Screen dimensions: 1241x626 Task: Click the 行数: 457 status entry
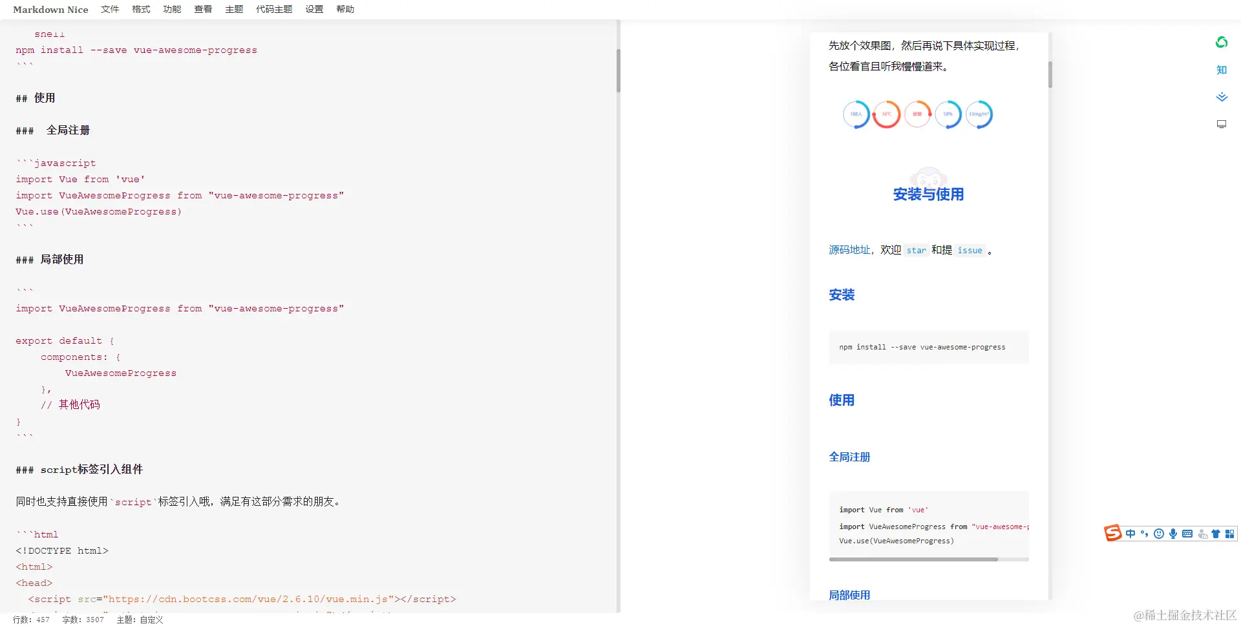31,620
